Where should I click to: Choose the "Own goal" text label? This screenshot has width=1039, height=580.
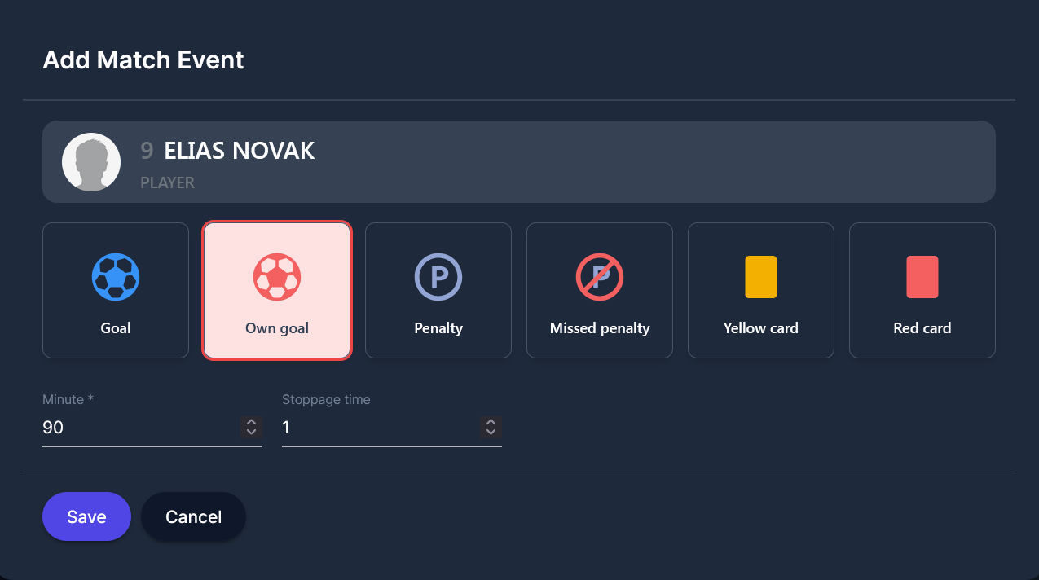tap(277, 328)
